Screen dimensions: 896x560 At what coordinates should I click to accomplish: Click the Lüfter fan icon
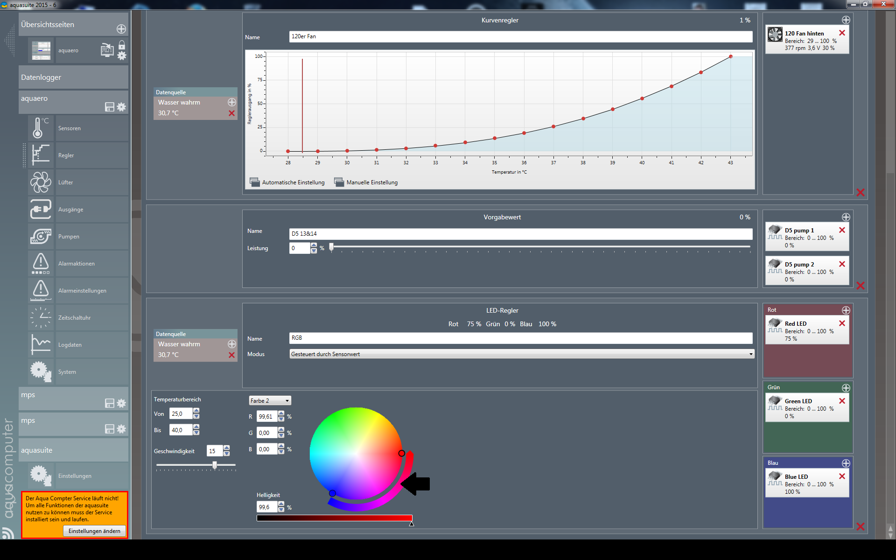pyautogui.click(x=41, y=182)
